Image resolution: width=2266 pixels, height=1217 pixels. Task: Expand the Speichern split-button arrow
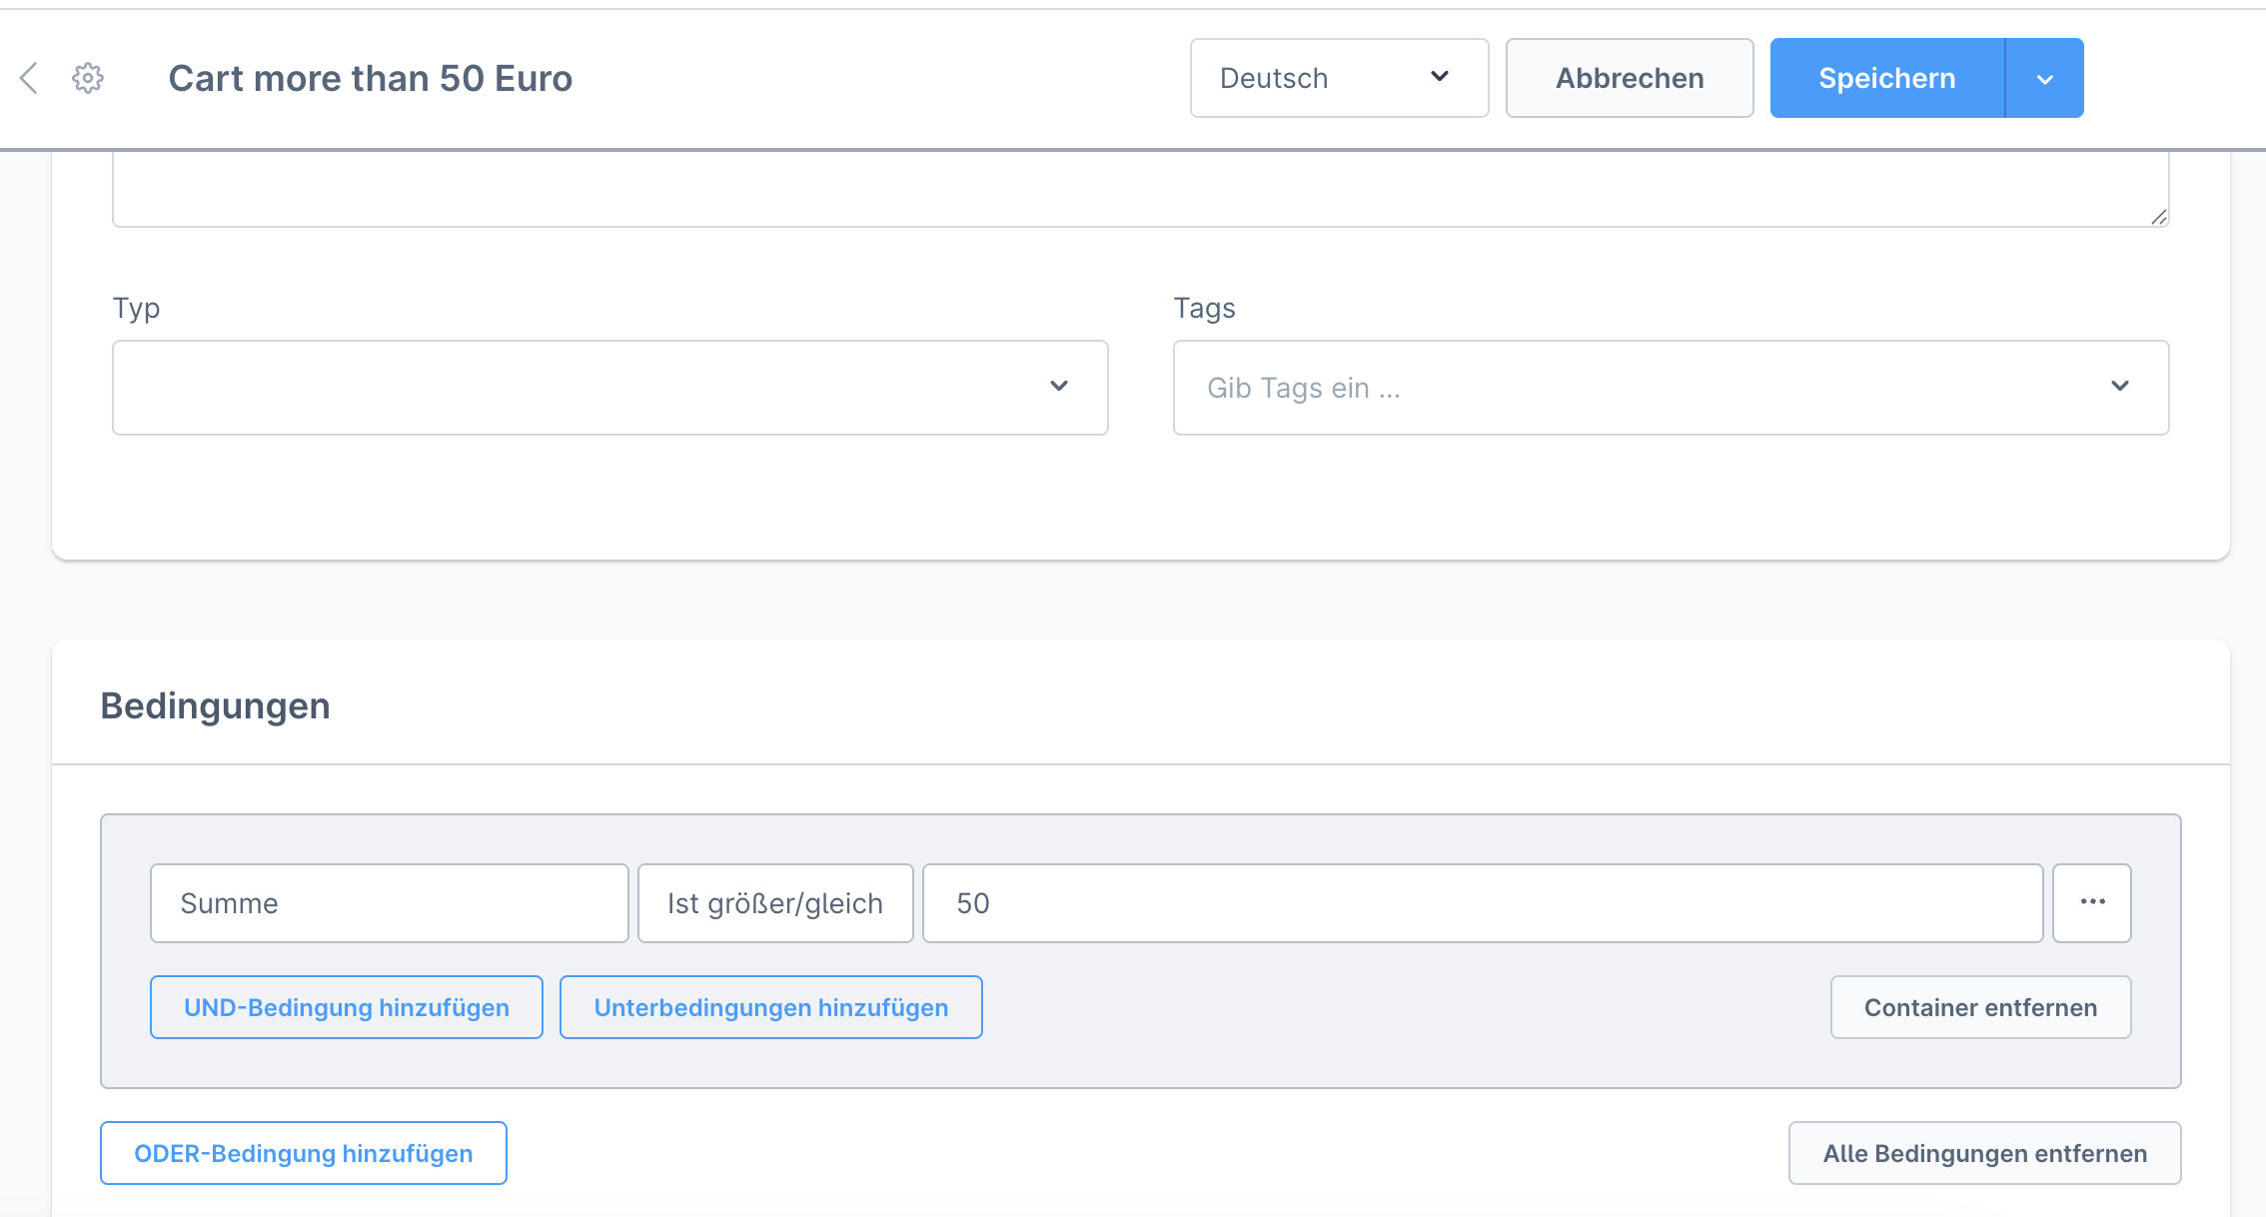(x=2044, y=79)
